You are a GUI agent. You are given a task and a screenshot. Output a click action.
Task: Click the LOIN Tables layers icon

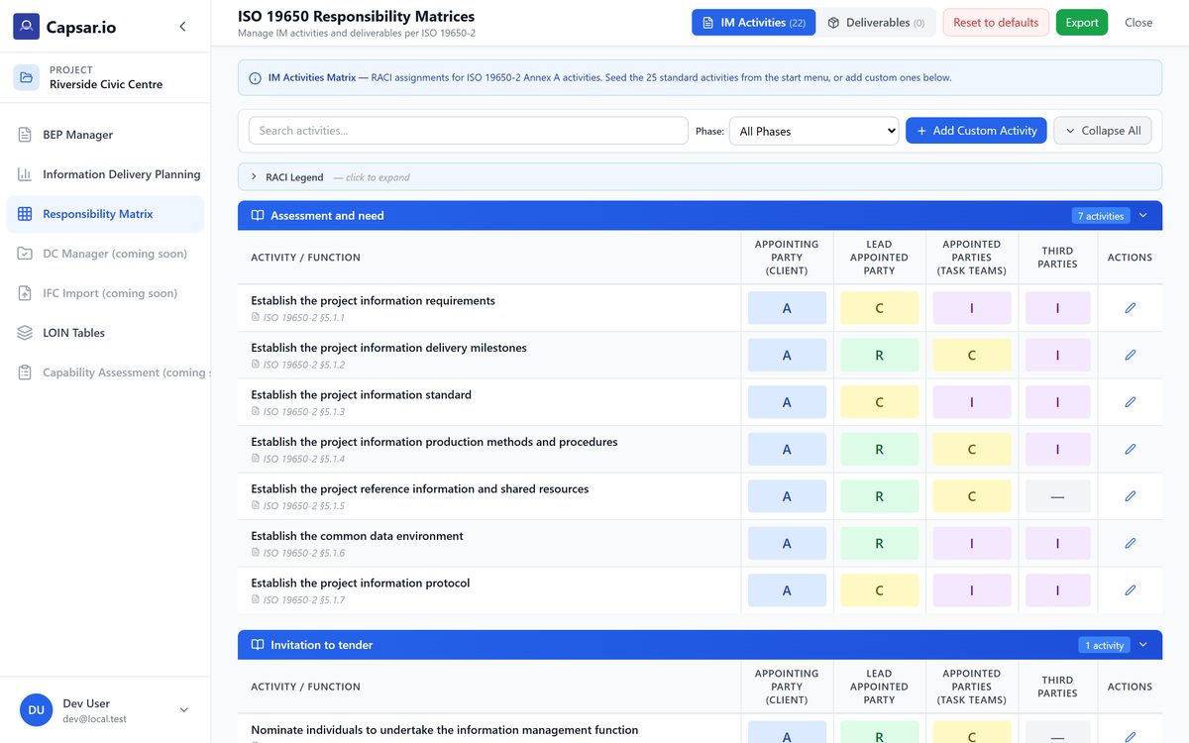[25, 333]
